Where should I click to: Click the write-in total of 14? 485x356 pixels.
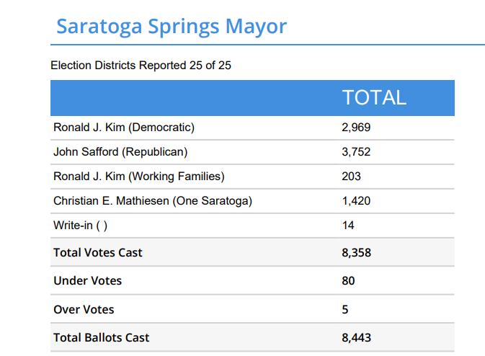(x=348, y=226)
